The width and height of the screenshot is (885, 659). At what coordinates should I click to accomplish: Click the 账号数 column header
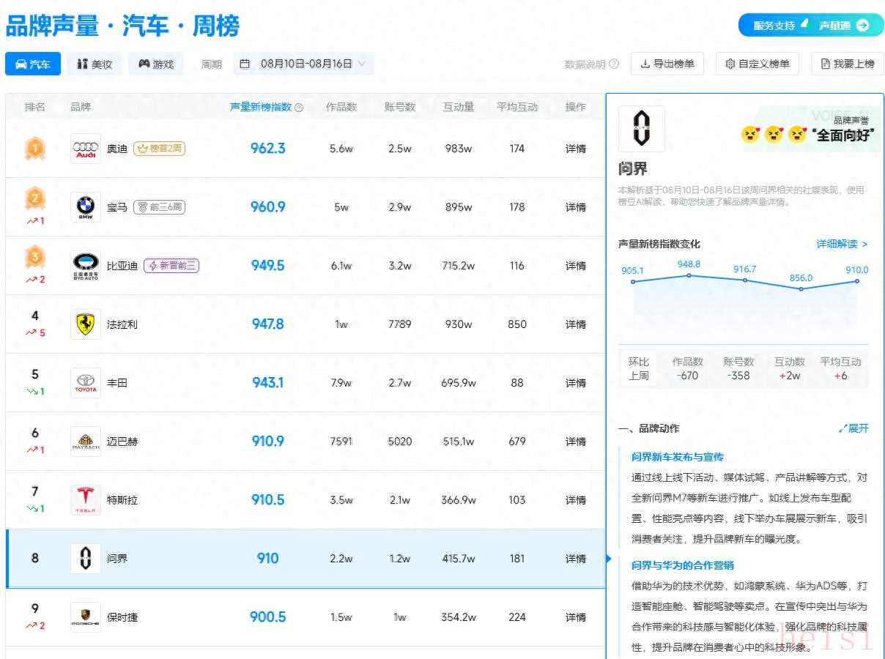click(x=400, y=107)
